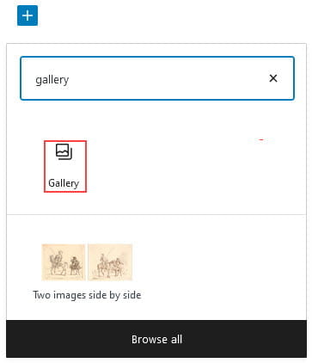Screen dimensions: 312x363
Task: Expand full block library via Browse all
Action: tap(156, 339)
